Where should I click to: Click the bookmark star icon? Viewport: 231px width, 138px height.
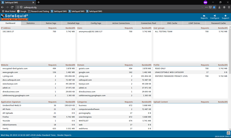click(214, 7)
